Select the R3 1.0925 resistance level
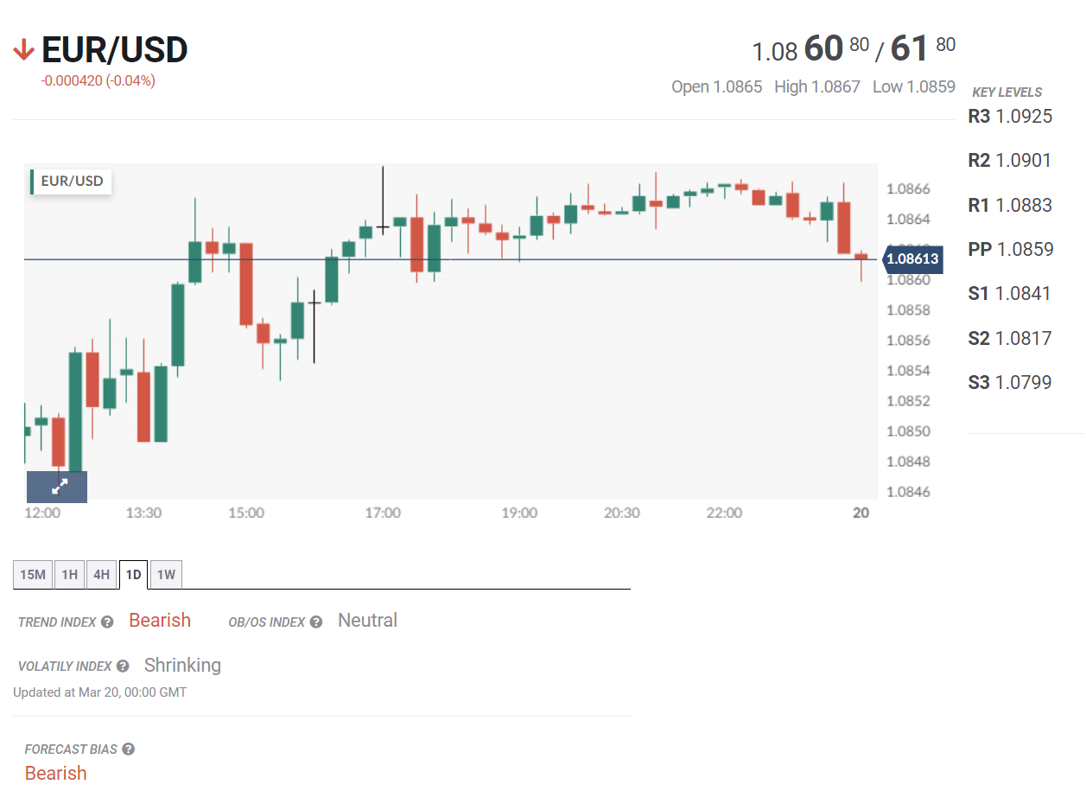Viewport: 1086px width, 810px height. [1010, 117]
